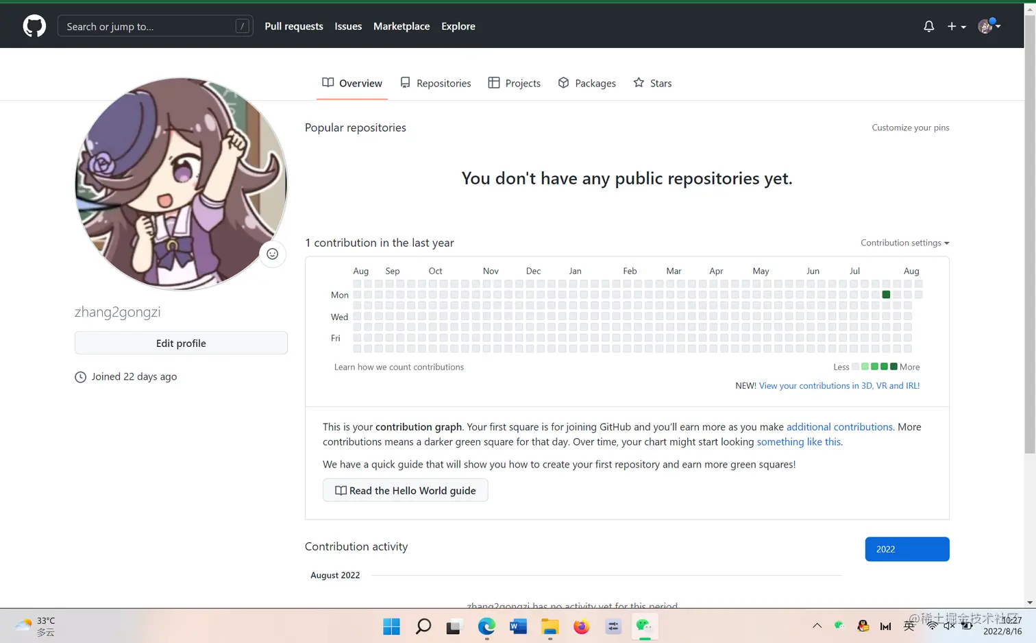Click the GitHub Octocat home logo
1036x643 pixels.
(34, 25)
